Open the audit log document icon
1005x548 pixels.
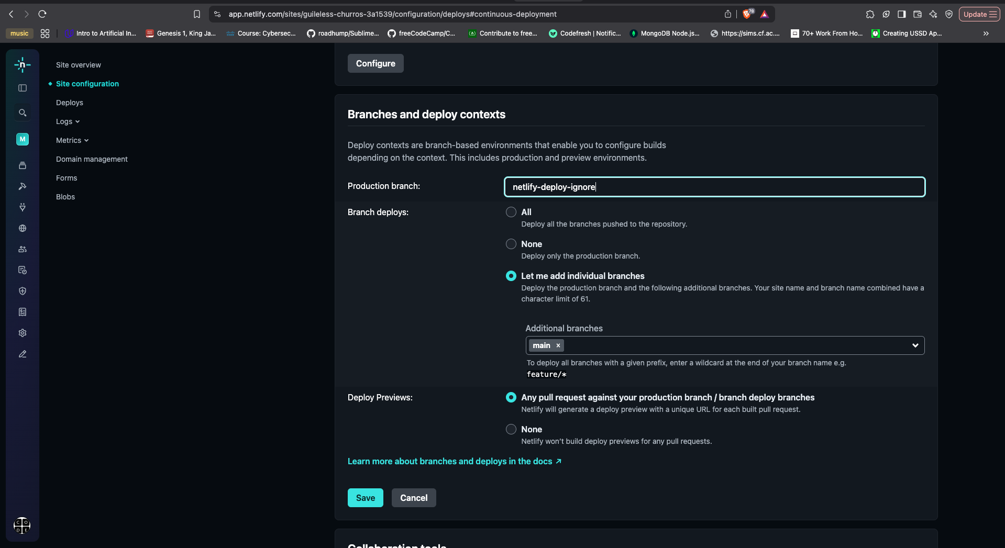(x=23, y=270)
